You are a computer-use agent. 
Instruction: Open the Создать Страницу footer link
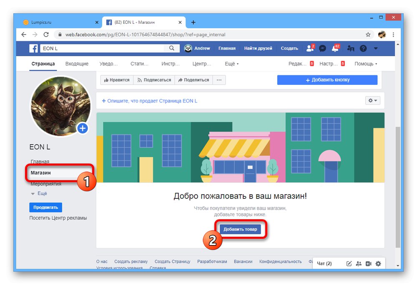pos(173,261)
